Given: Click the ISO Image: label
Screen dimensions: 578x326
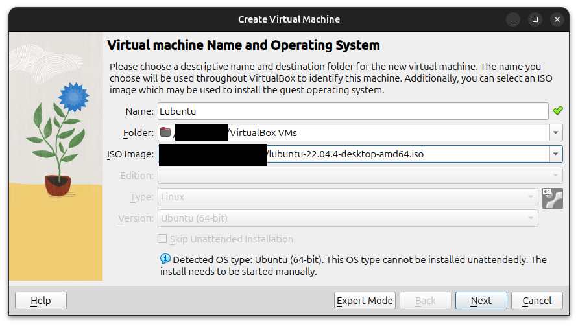Looking at the screenshot, I should 130,154.
